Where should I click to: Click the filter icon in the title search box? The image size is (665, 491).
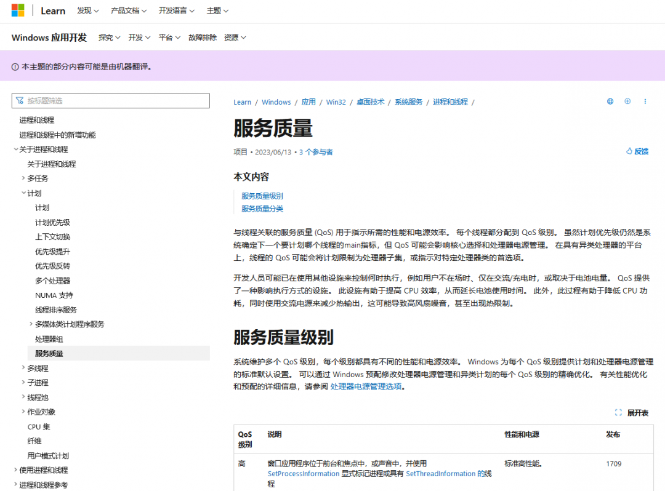click(20, 101)
